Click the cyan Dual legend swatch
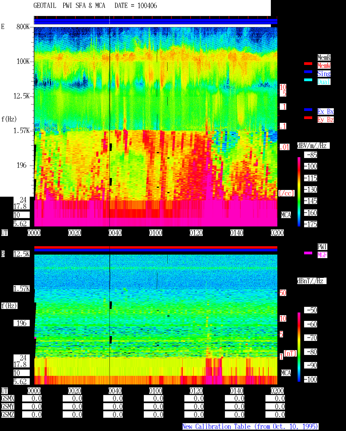 point(308,80)
